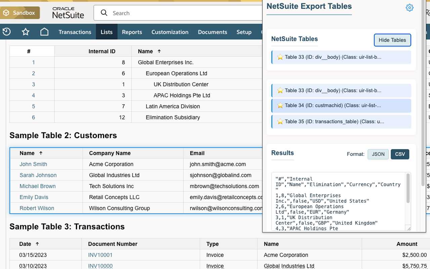
Task: Open row number 6 link
Action: 33,117
